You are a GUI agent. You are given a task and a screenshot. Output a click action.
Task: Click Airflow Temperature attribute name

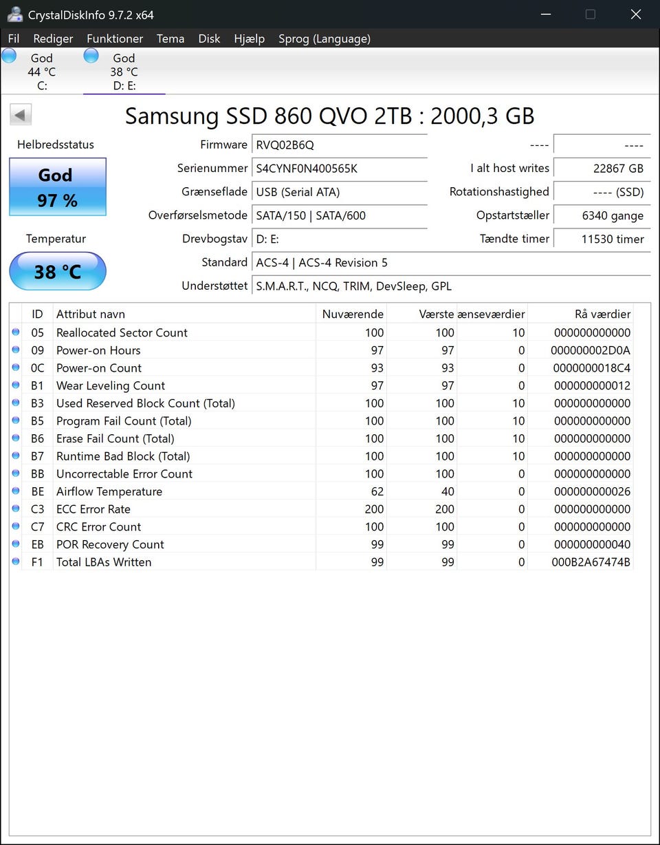coord(109,491)
